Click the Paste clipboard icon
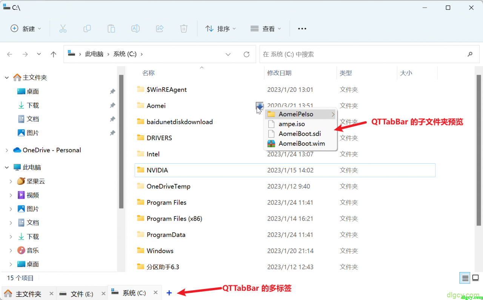The width and height of the screenshot is (483, 300). click(x=111, y=29)
